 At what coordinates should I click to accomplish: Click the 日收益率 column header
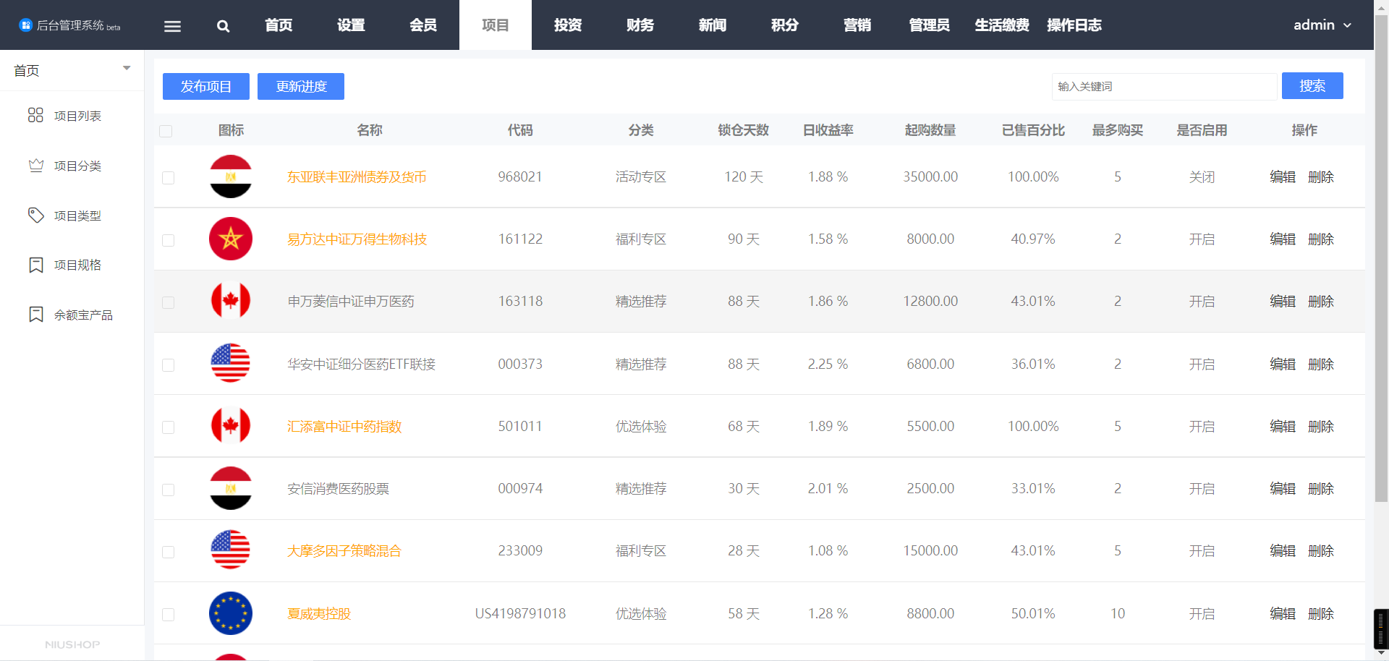(x=828, y=130)
